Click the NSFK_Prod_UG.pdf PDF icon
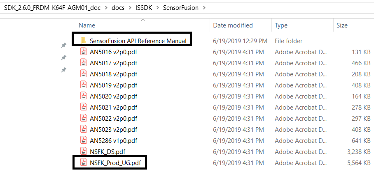 84,163
